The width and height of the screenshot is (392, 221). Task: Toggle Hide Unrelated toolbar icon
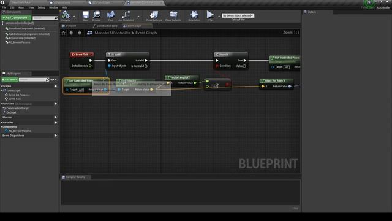(126, 15)
